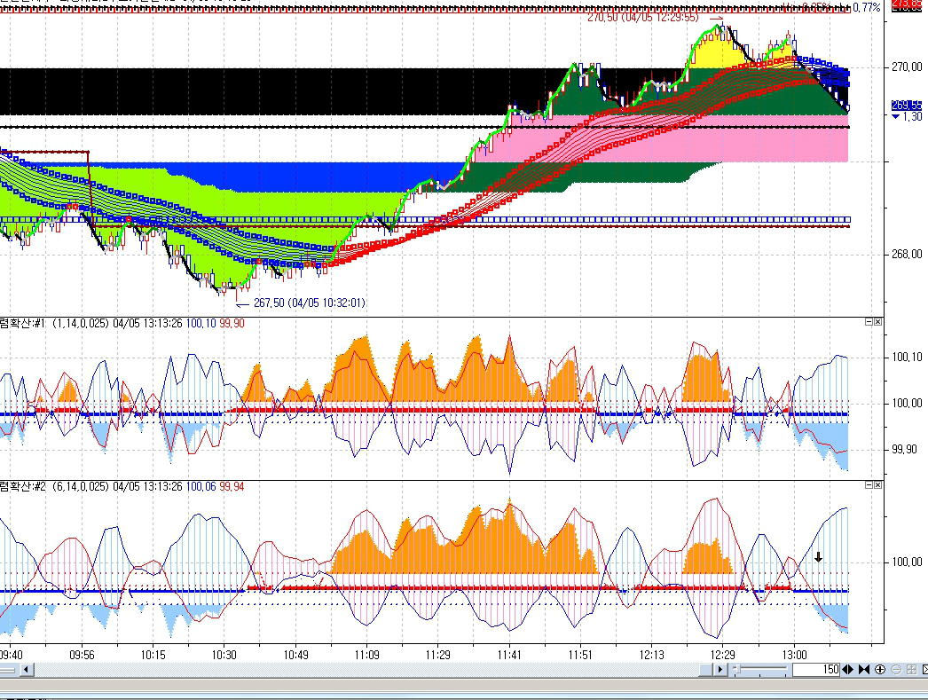Viewport: 928px width, 700px height.
Task: Click the bar count field showing 150
Action: [815, 670]
